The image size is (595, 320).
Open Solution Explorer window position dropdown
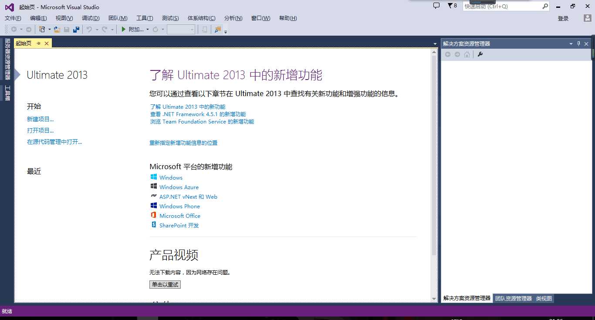pos(571,43)
